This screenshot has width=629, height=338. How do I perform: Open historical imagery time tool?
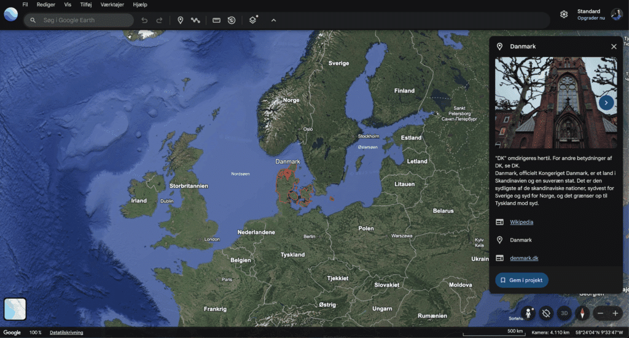tap(232, 20)
